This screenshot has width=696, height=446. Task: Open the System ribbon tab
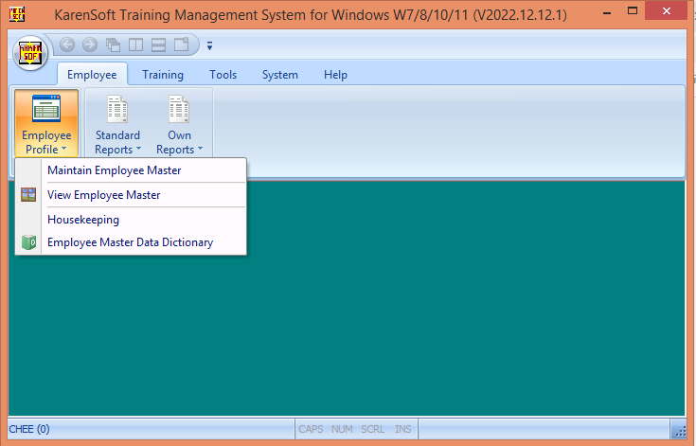(x=279, y=75)
